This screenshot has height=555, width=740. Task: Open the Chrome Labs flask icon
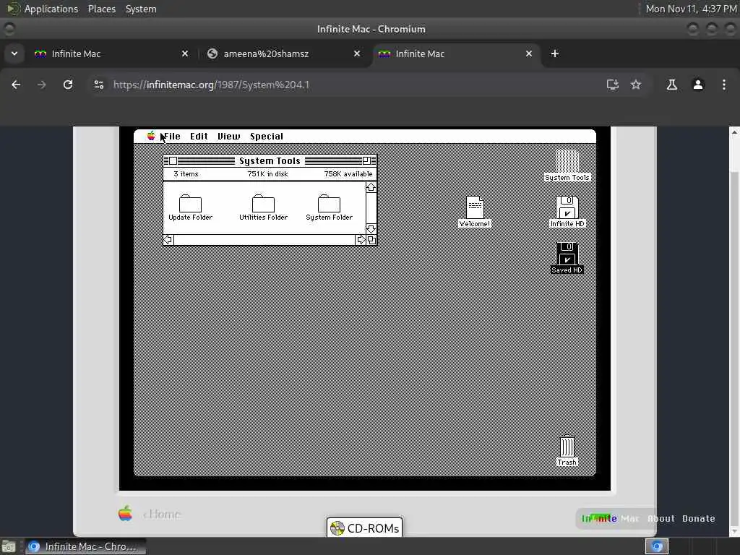pos(672,85)
